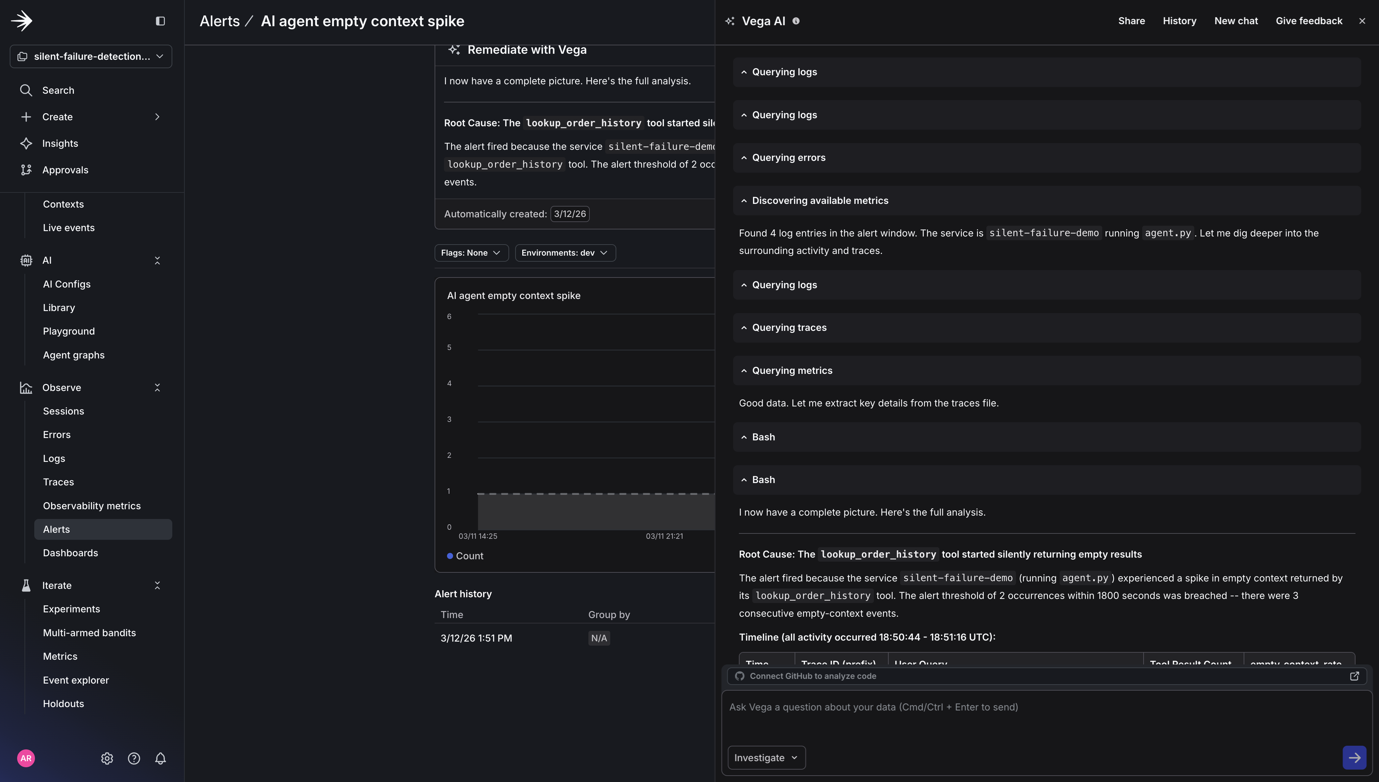Go to the Traces page under Observe
This screenshot has width=1379, height=782.
[58, 482]
